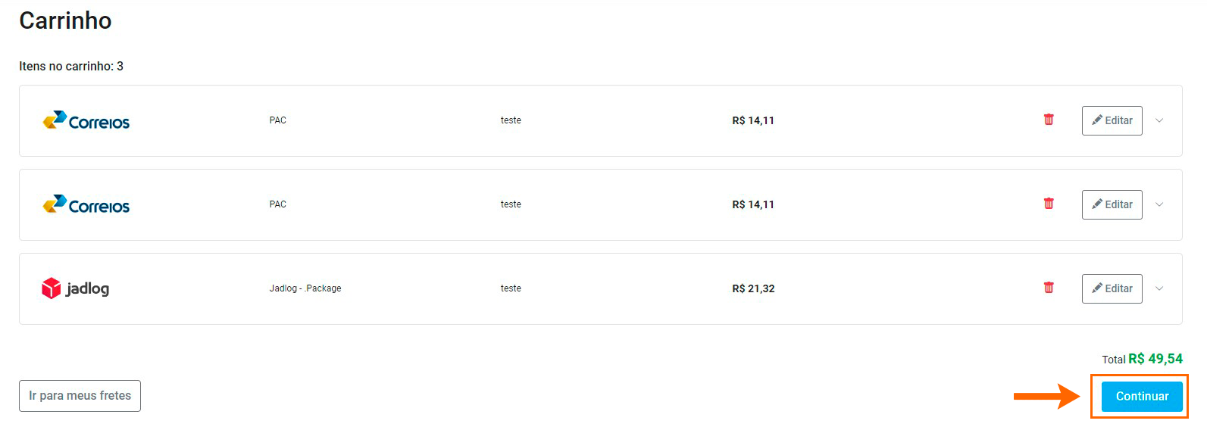Click the R$ 21,32 Jadlog price
This screenshot has width=1207, height=430.
(x=753, y=288)
